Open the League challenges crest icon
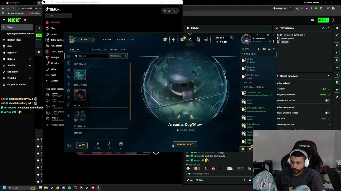The height and width of the screenshot is (191, 341). [x=173, y=40]
